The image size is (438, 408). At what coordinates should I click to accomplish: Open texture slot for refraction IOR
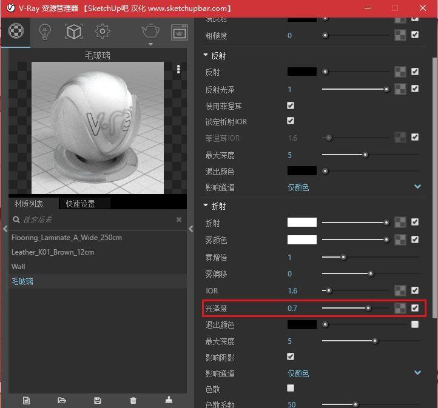(400, 290)
